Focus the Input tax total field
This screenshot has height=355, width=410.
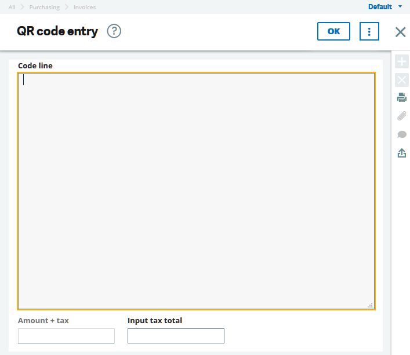click(176, 336)
